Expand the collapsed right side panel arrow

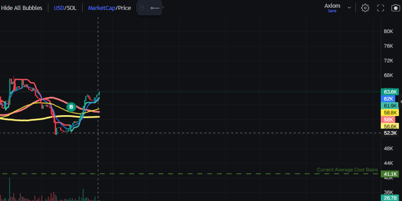401,102
